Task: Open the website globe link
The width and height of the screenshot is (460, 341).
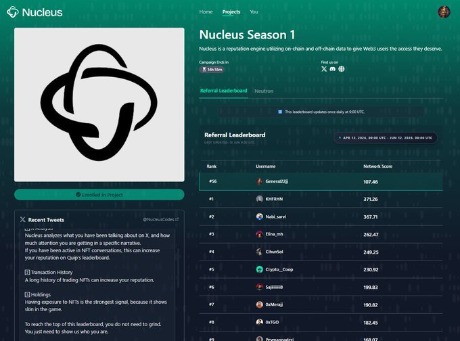Action: pos(341,69)
